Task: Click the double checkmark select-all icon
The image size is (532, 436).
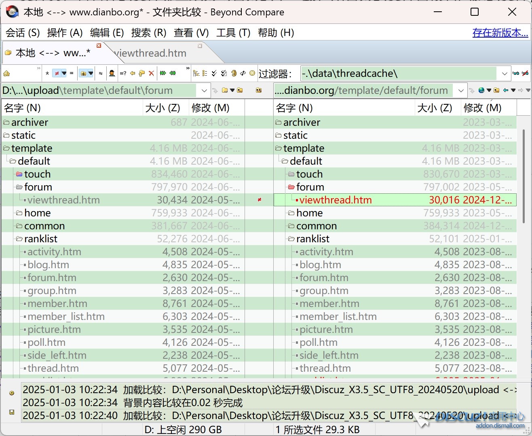Action: 214,73
